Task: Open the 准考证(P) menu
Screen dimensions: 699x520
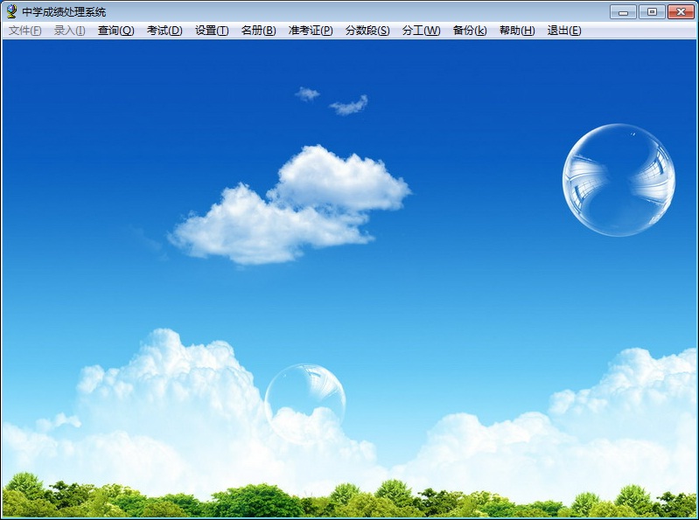Action: click(311, 31)
